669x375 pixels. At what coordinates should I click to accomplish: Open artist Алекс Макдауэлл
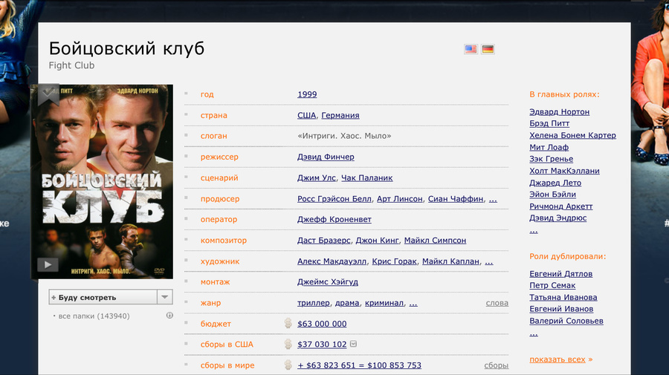(332, 261)
